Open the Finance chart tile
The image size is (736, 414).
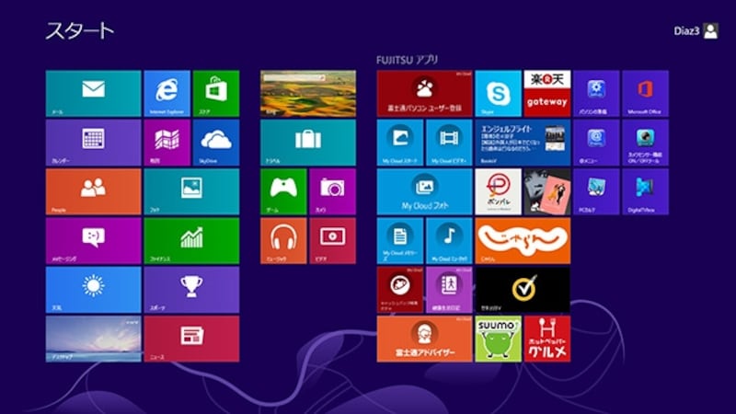[x=190, y=240]
